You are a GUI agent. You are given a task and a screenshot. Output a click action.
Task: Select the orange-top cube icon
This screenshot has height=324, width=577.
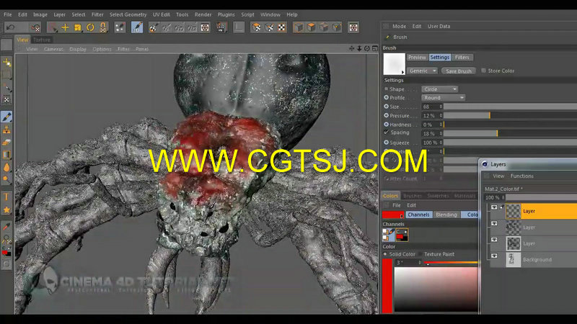(312, 27)
